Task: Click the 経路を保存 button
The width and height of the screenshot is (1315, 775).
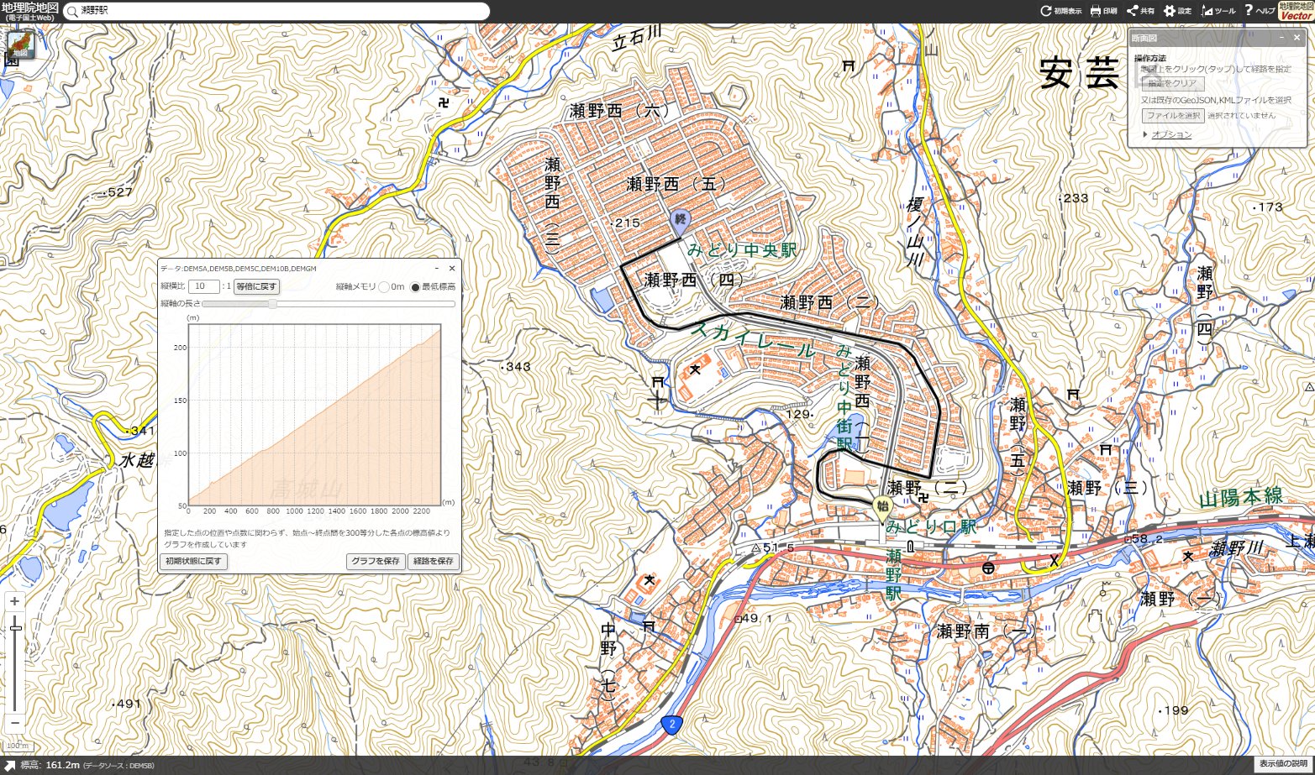Action: click(434, 561)
